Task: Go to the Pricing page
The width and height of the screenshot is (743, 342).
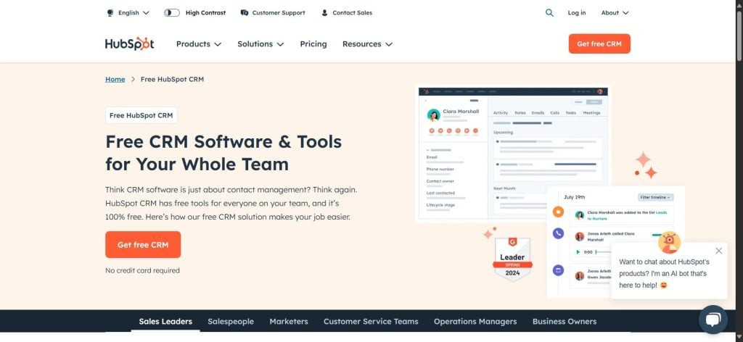Action: click(313, 44)
